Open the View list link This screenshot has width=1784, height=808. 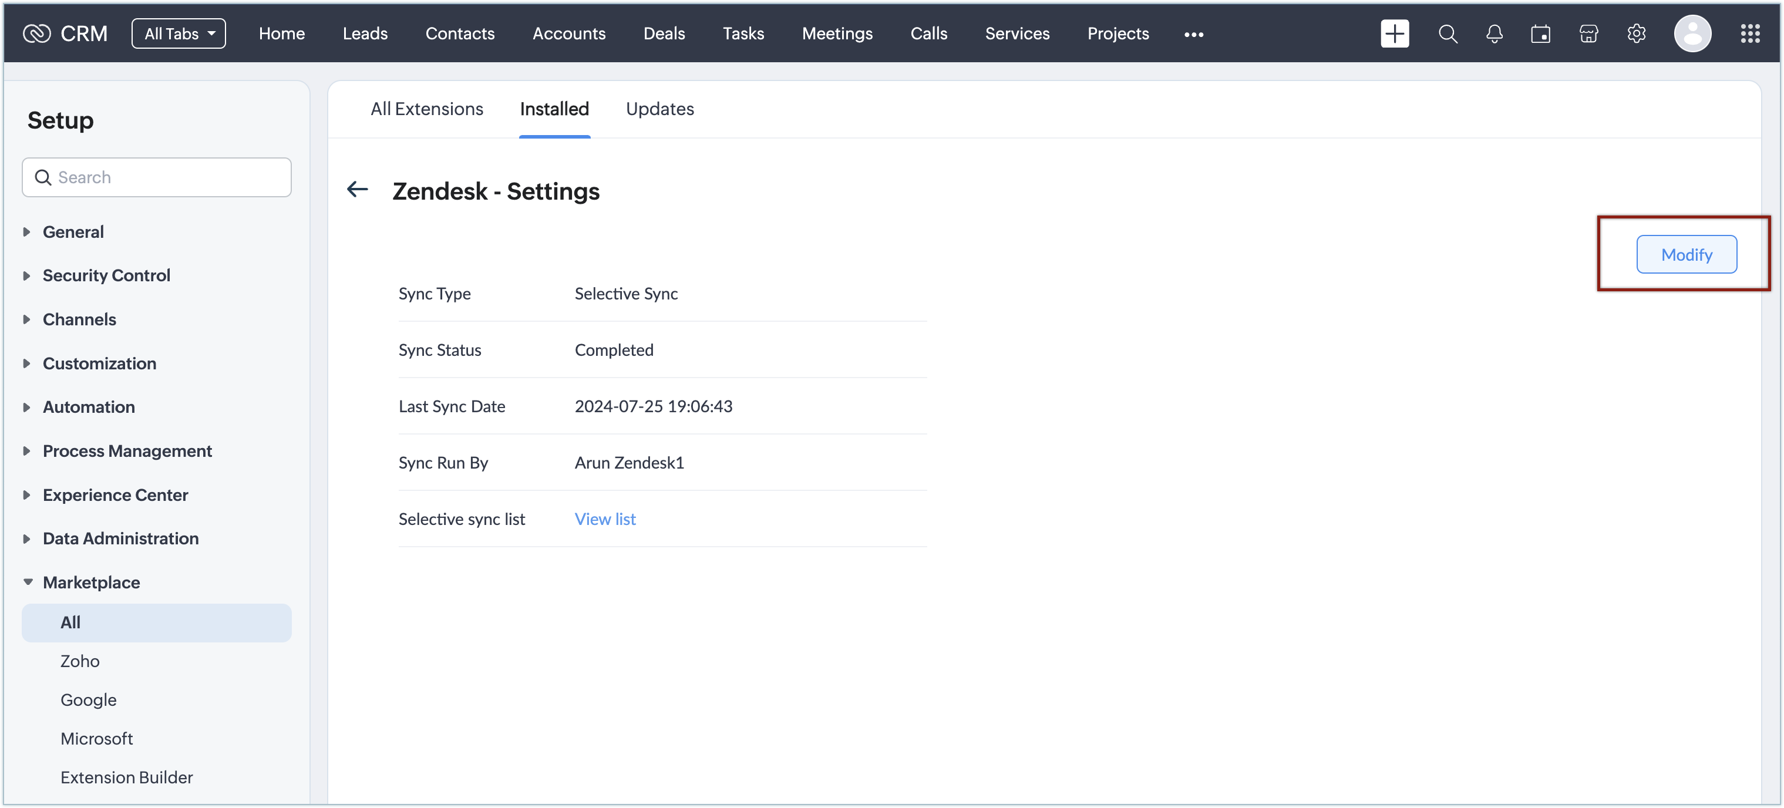point(605,519)
